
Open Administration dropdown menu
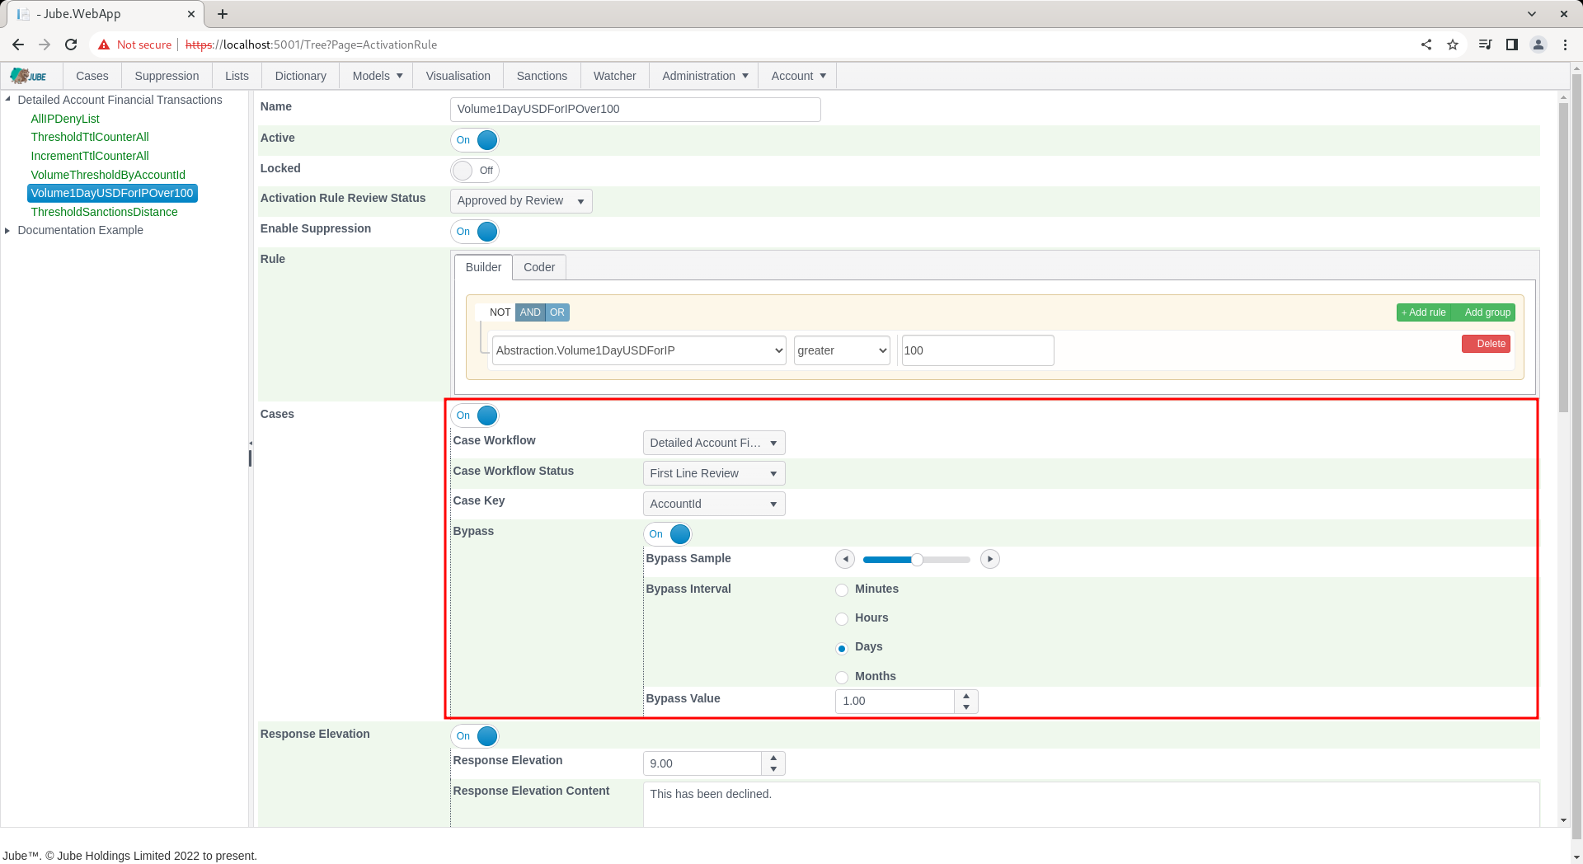pos(704,76)
